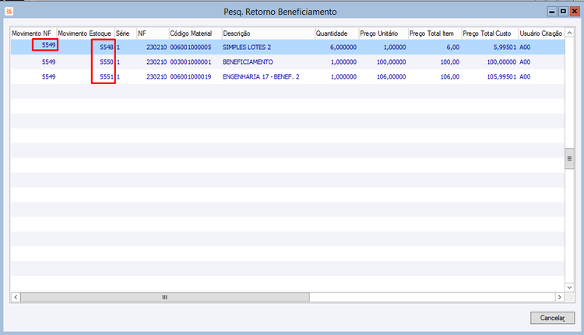Screen dimensions: 584x335
Task: Select the SIMPLES LOTES 2 description cell
Action: (247, 48)
